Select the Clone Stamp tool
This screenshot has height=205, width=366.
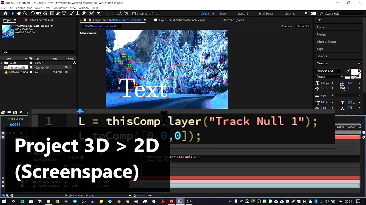click(77, 13)
